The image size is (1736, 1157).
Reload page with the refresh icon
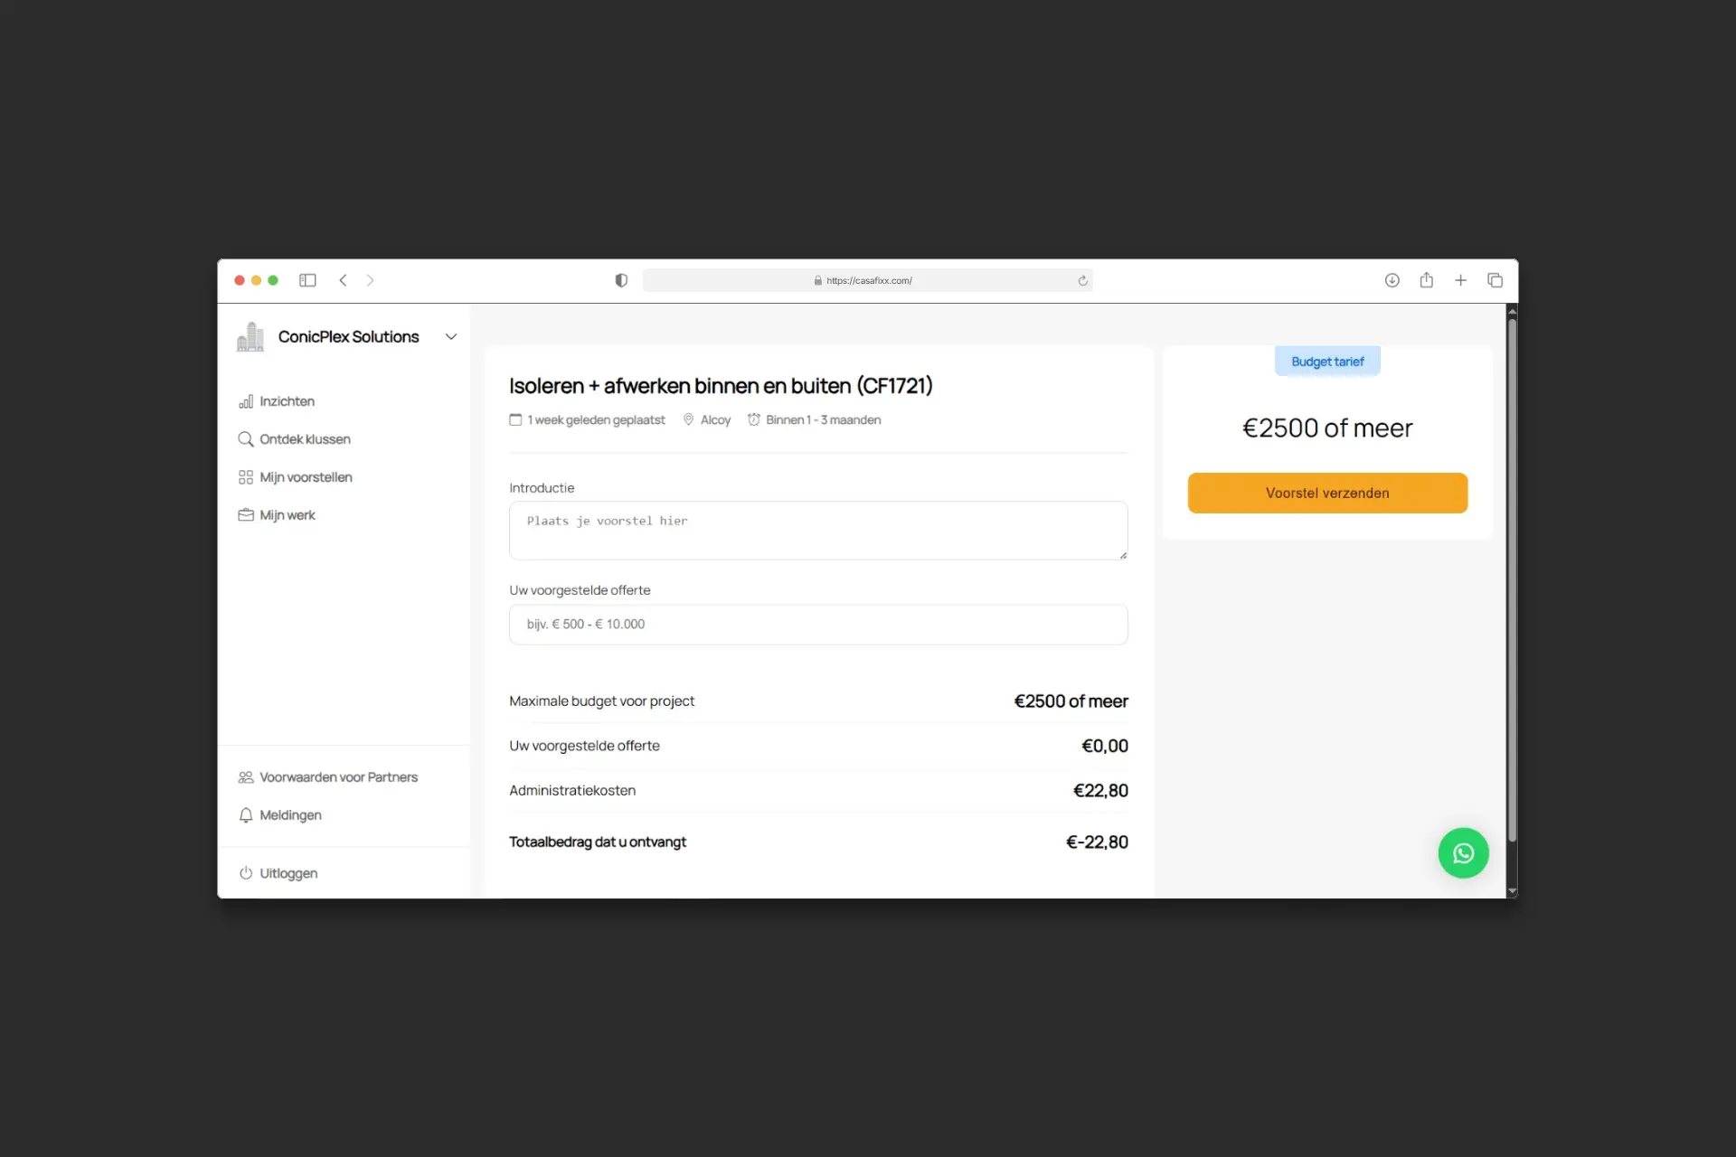click(1082, 280)
